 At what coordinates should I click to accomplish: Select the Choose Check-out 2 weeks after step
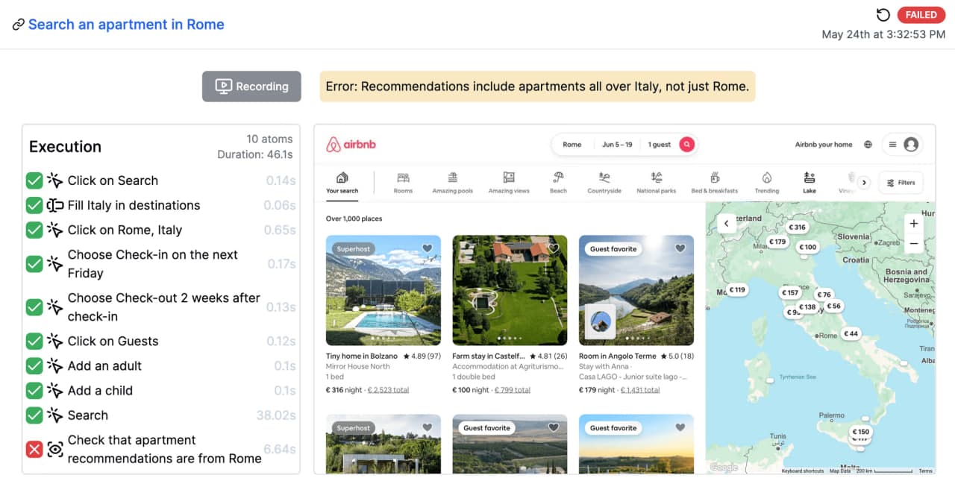pos(161,307)
